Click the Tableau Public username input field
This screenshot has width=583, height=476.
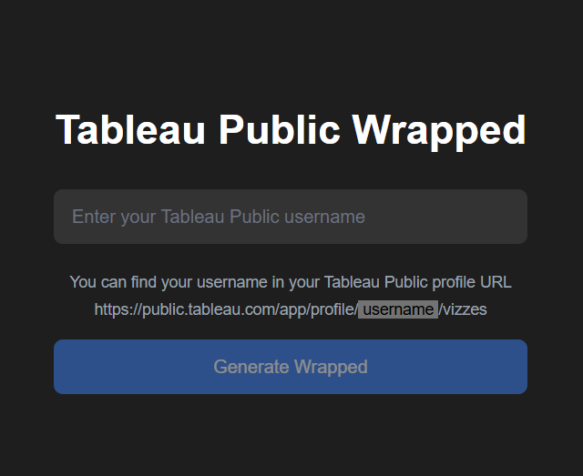click(290, 217)
